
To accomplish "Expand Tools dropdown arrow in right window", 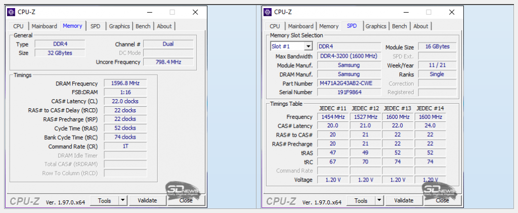I will [379, 200].
